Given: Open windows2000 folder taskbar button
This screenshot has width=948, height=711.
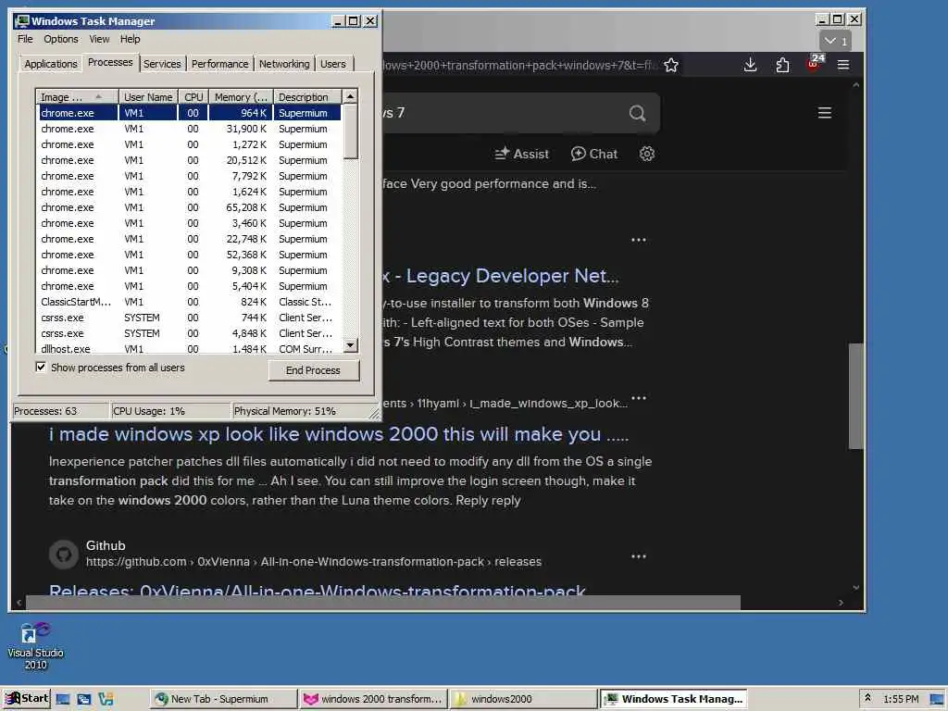Looking at the screenshot, I should [524, 699].
